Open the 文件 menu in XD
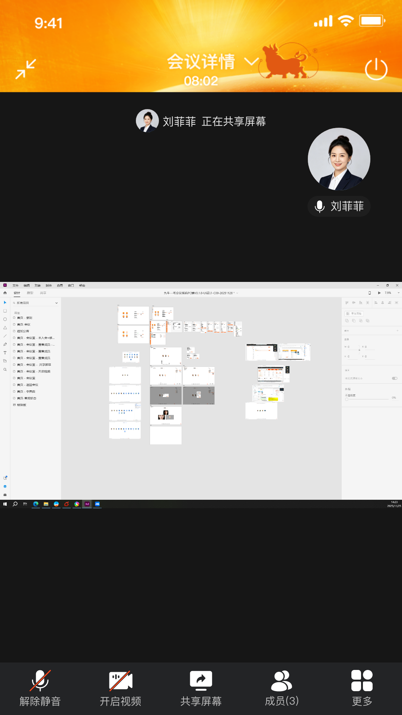This screenshot has width=402, height=715. (x=15, y=285)
